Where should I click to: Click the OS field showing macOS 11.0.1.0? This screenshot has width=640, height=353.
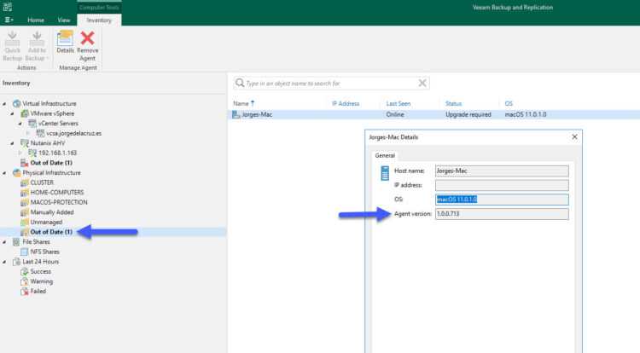pos(502,200)
